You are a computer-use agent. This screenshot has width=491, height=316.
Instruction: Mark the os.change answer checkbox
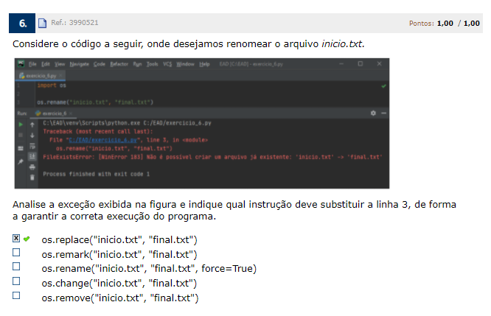(16, 282)
